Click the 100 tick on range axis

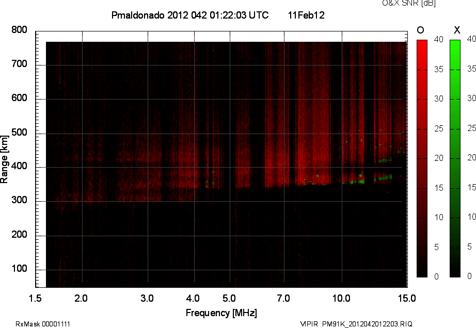tap(19, 270)
